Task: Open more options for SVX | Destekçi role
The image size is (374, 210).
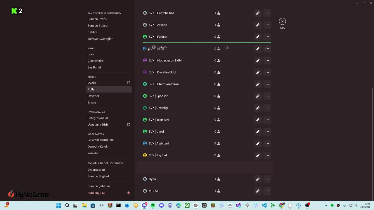Action: coord(267,108)
